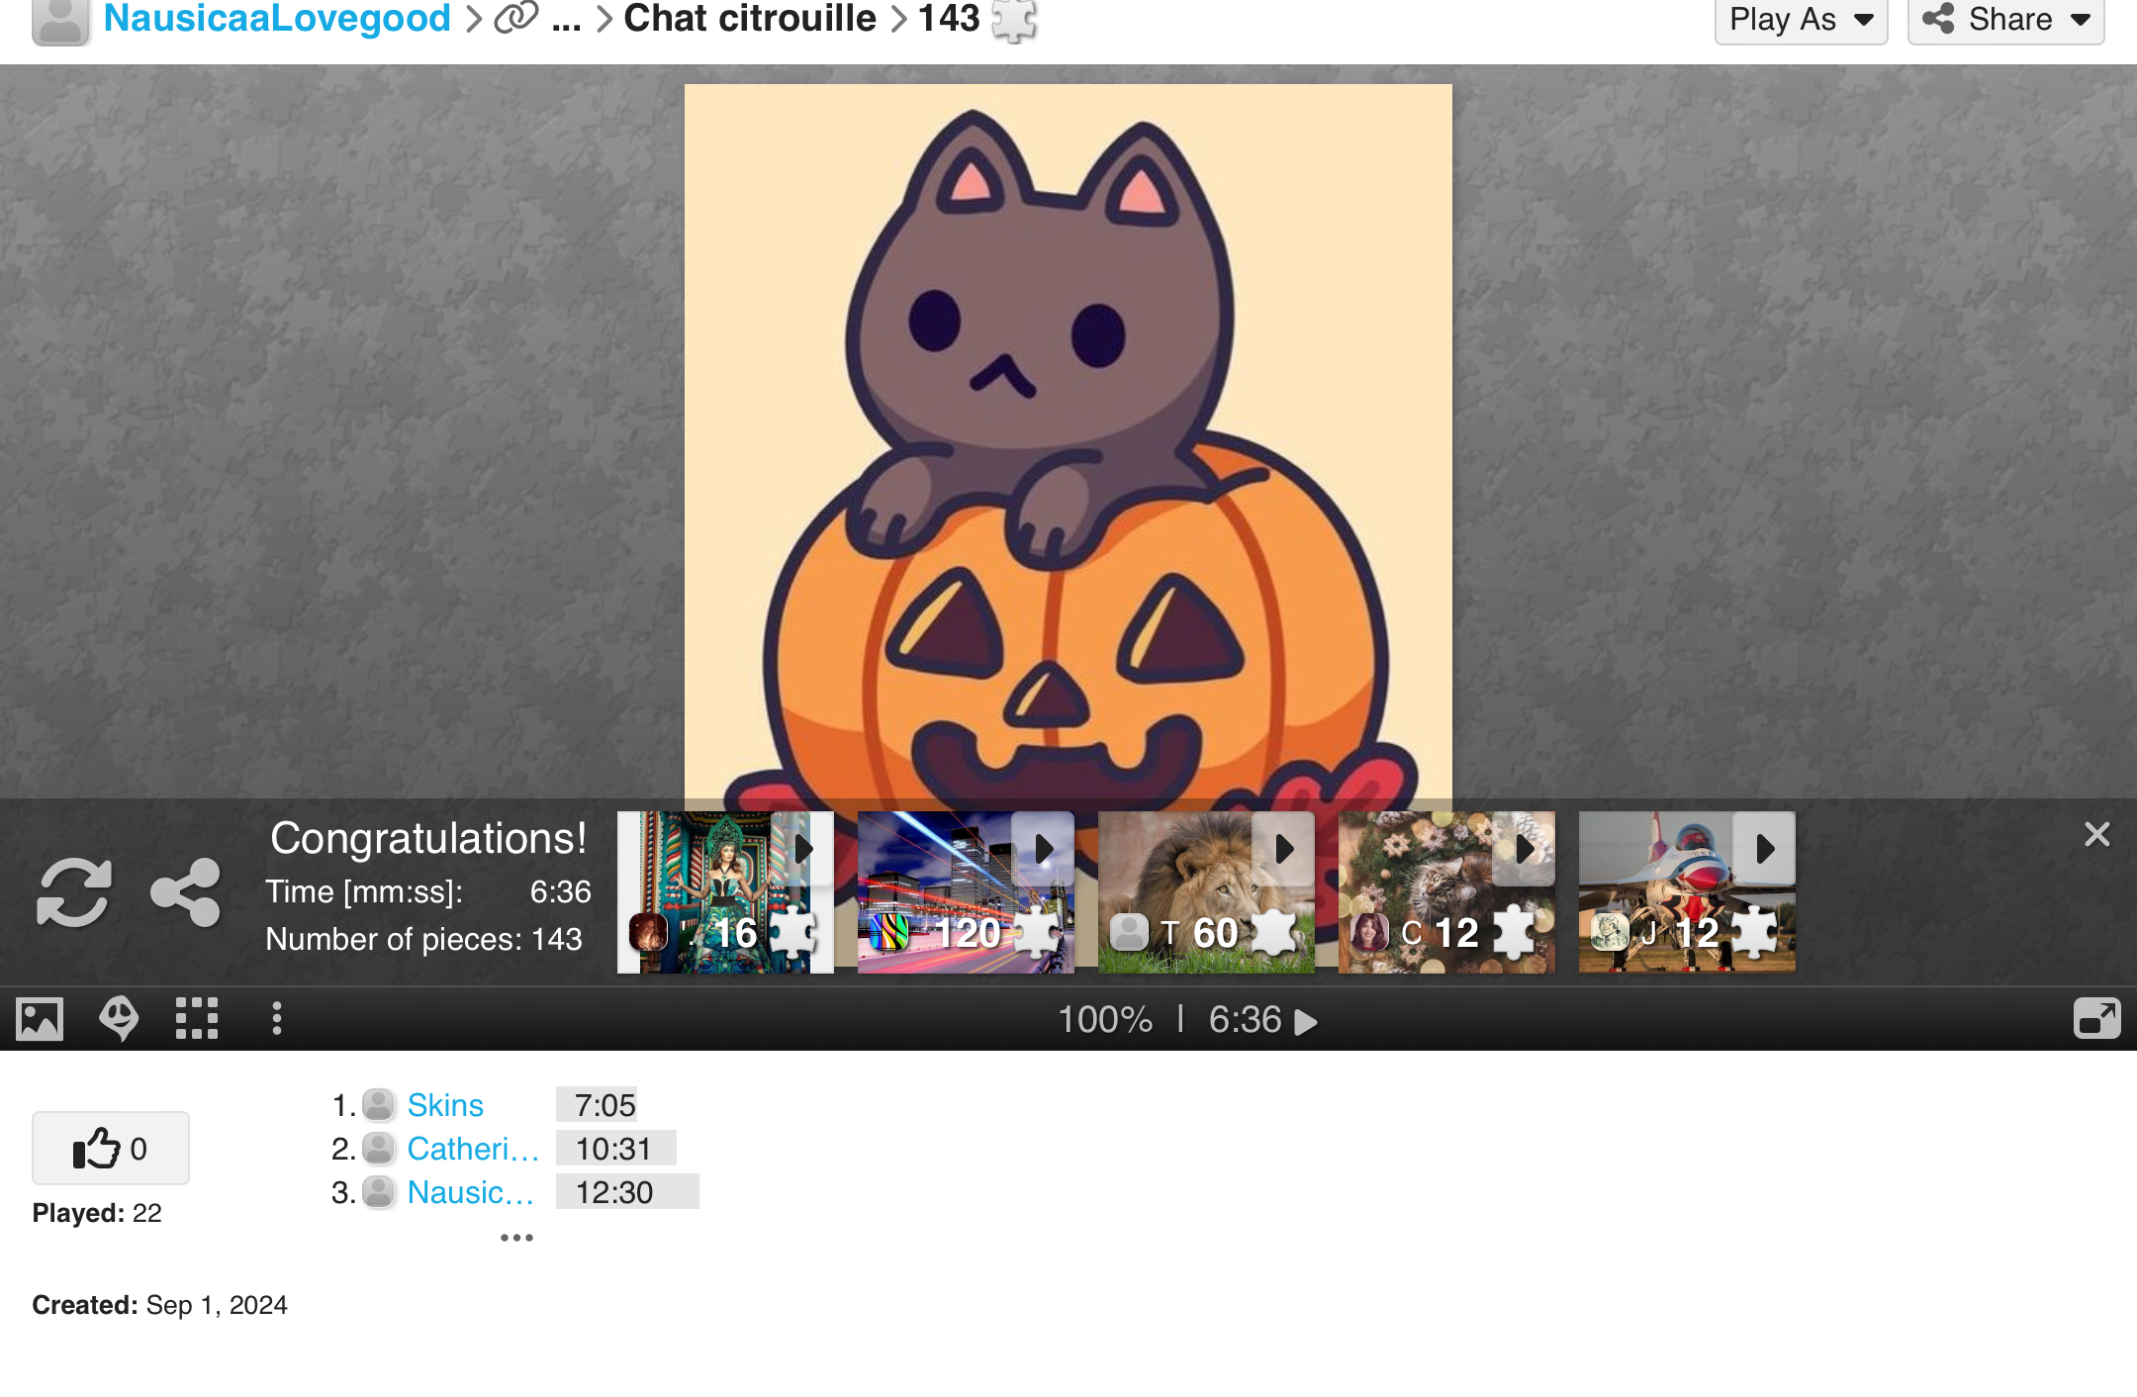
Task: Toggle the ghost image icon
Action: point(119,1019)
